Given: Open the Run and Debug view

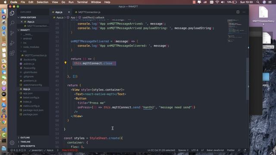Looking at the screenshot, I should coord(12,43).
